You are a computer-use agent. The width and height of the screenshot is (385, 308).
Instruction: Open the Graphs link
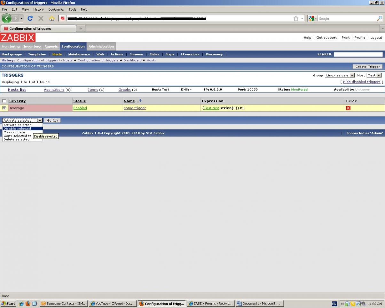(125, 90)
